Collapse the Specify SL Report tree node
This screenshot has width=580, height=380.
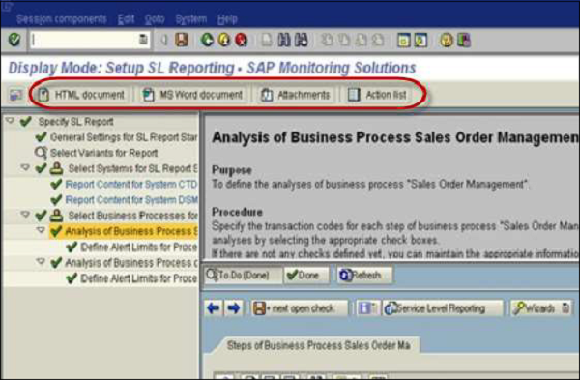(x=11, y=121)
